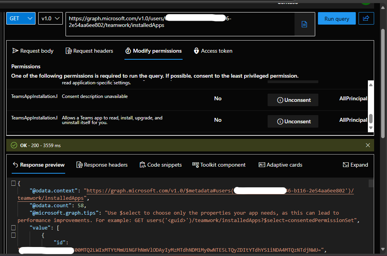
Task: Click the Code snippets braces icon
Action: click(x=143, y=165)
